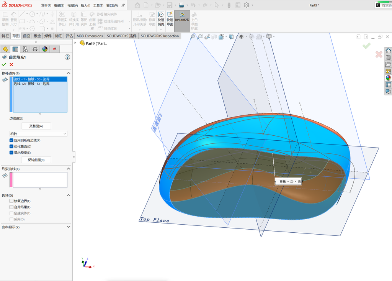This screenshot has height=281, width=392.
Task: Collapse the 选项(O) section
Action: [69, 196]
